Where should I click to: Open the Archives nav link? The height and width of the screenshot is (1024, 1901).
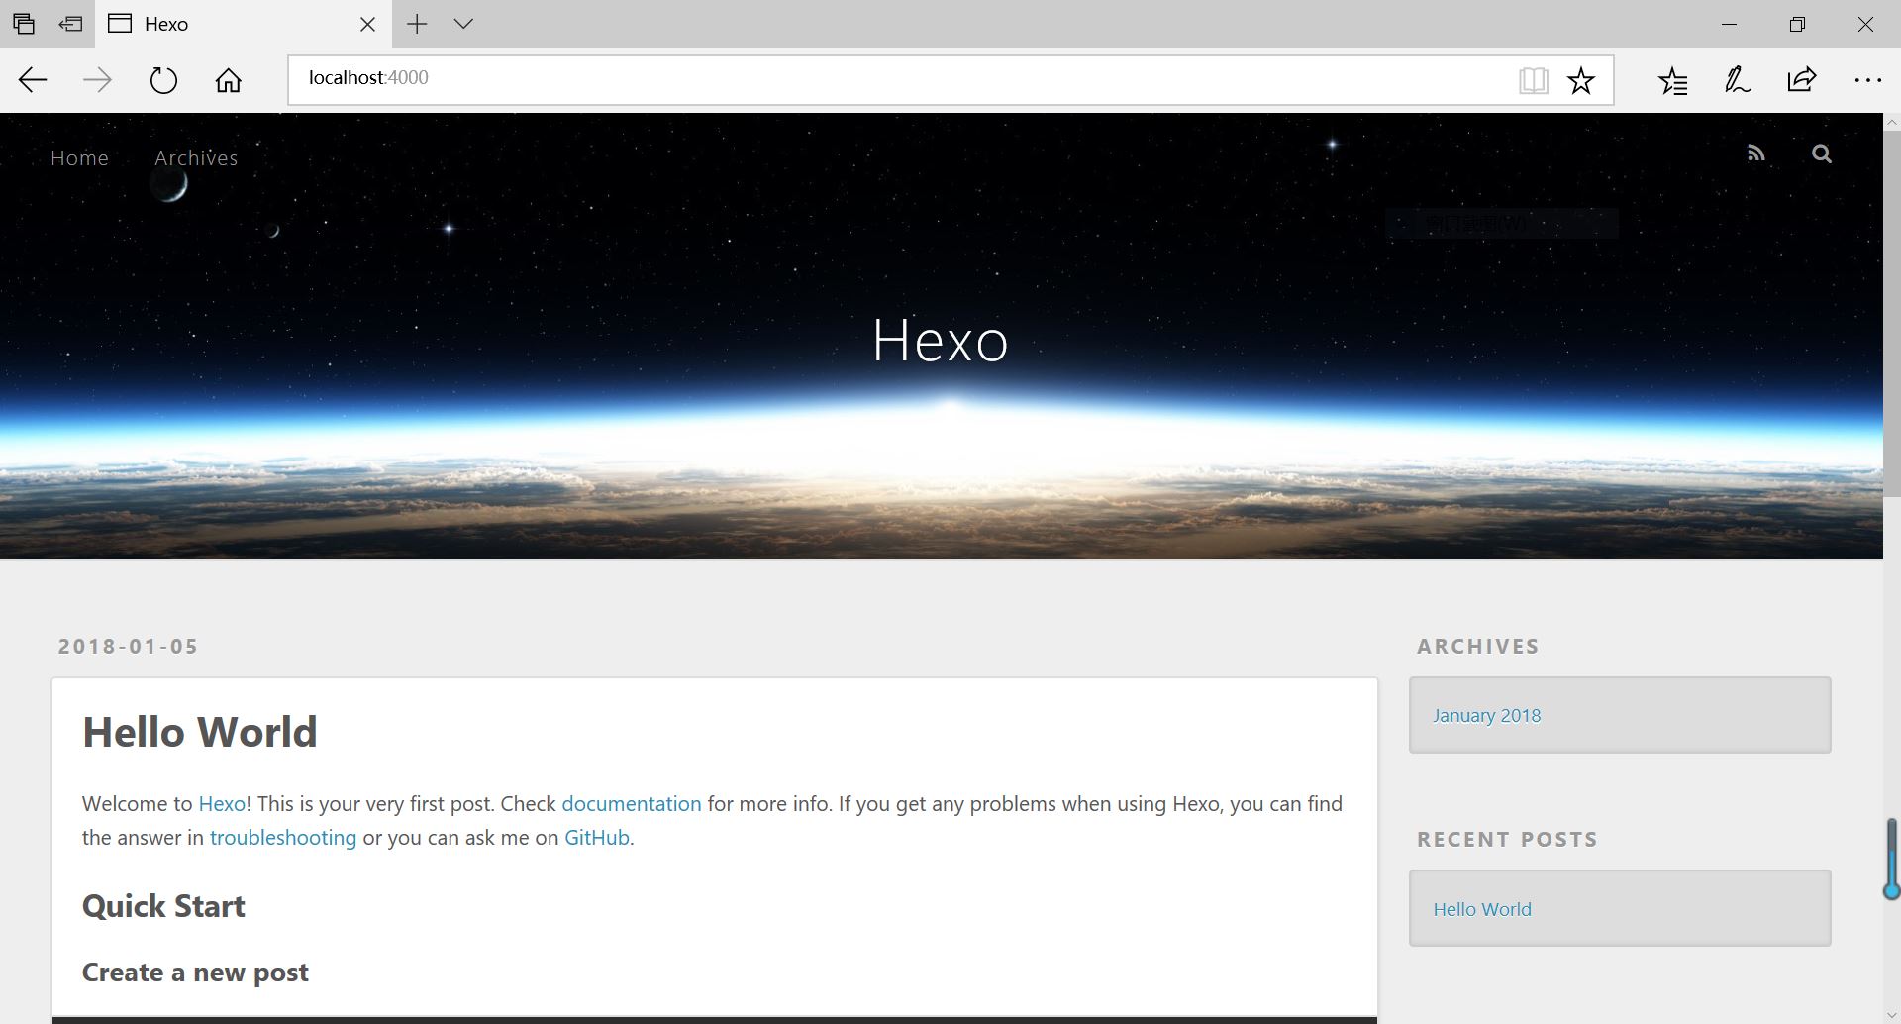196,157
